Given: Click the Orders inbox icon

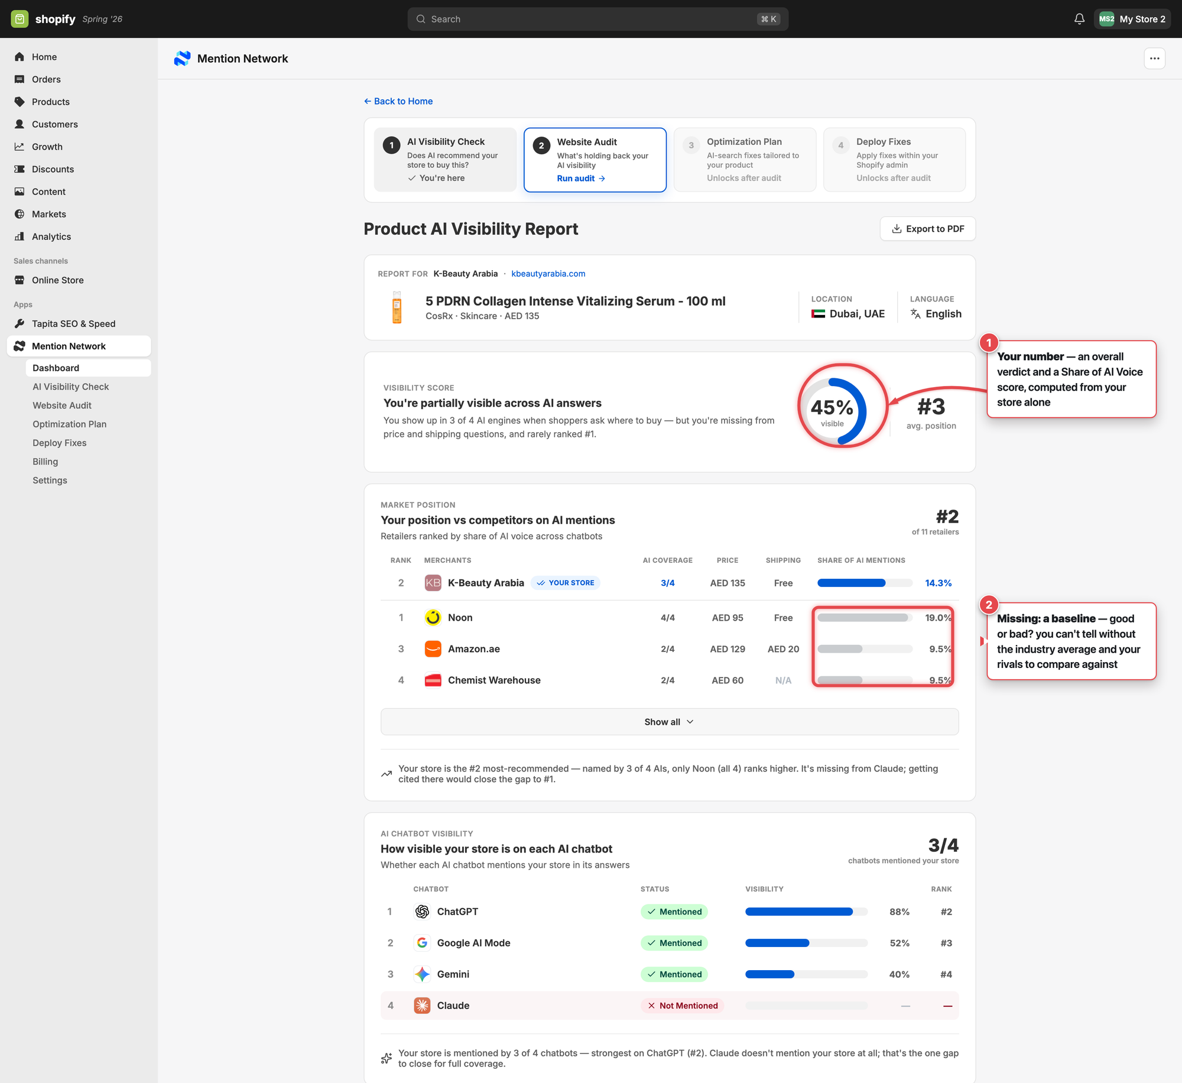Looking at the screenshot, I should point(20,79).
